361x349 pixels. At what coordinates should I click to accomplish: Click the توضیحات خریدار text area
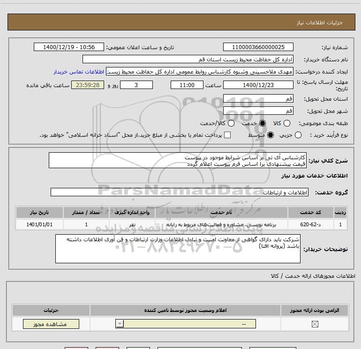pyautogui.click(x=178, y=249)
